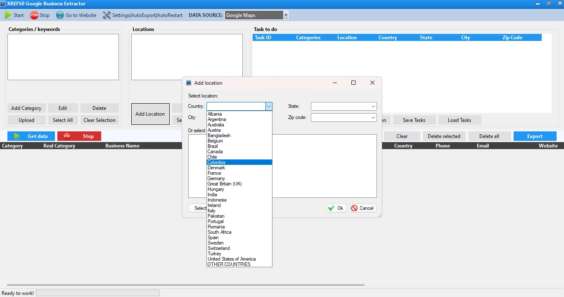
Task: Choose United States of America entry
Action: [239, 259]
